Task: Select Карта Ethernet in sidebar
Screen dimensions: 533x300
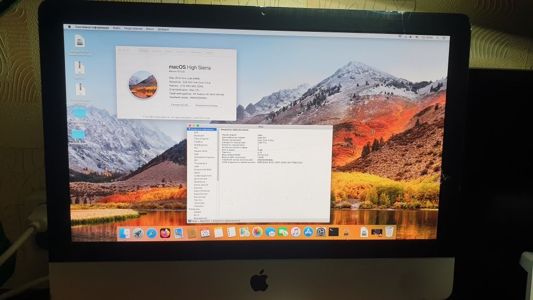Action: click(x=202, y=191)
